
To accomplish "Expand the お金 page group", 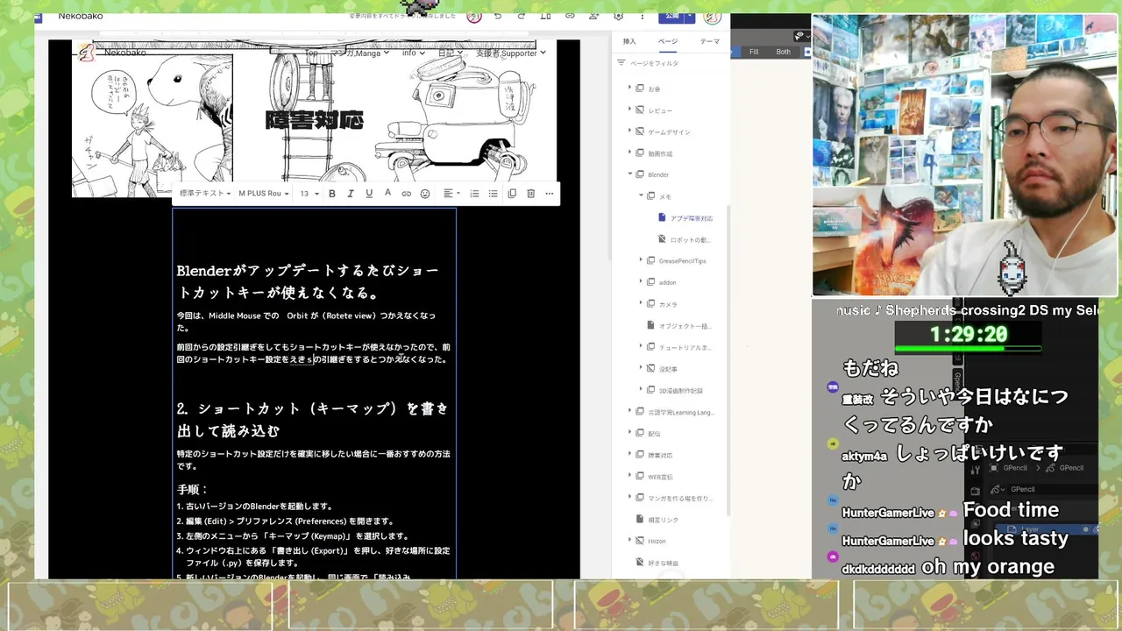I will click(x=629, y=89).
